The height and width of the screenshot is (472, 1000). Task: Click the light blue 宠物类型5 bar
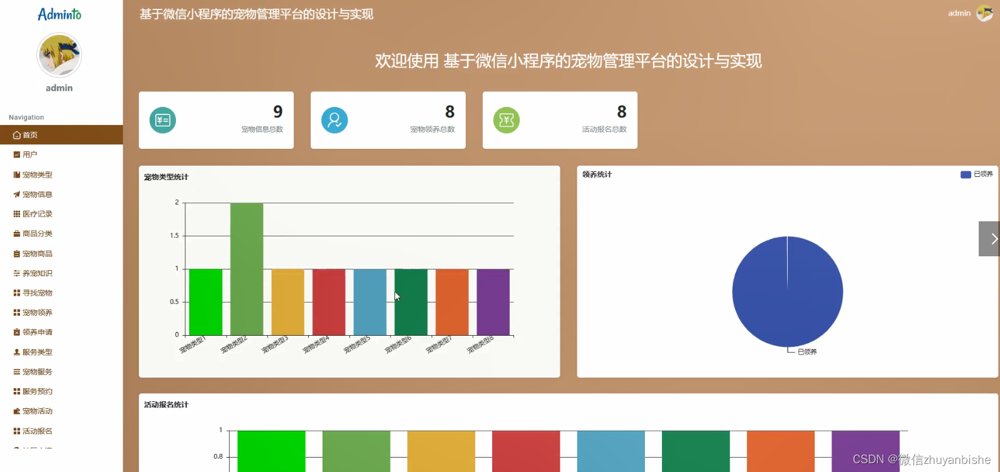370,302
